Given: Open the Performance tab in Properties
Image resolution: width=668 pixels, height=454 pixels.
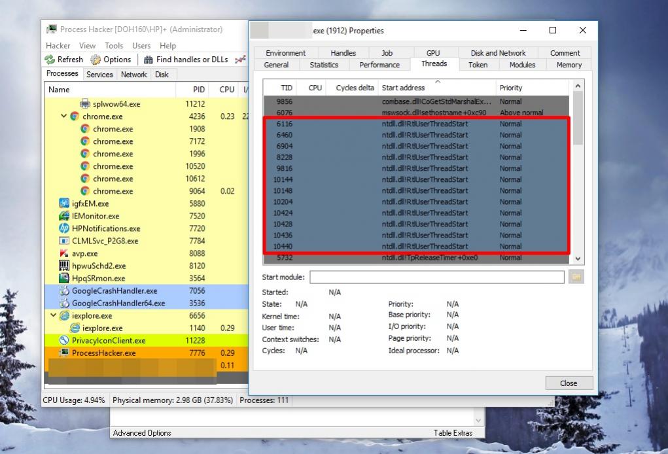Looking at the screenshot, I should (379, 65).
